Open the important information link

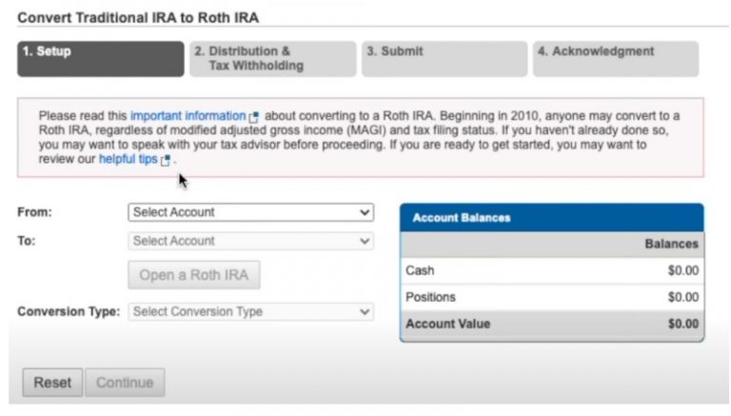pos(188,116)
